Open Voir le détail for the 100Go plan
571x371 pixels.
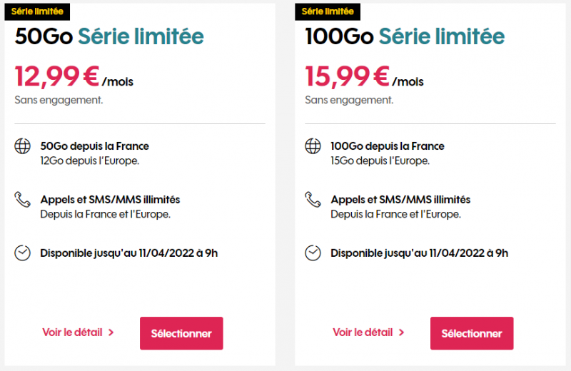pyautogui.click(x=363, y=332)
